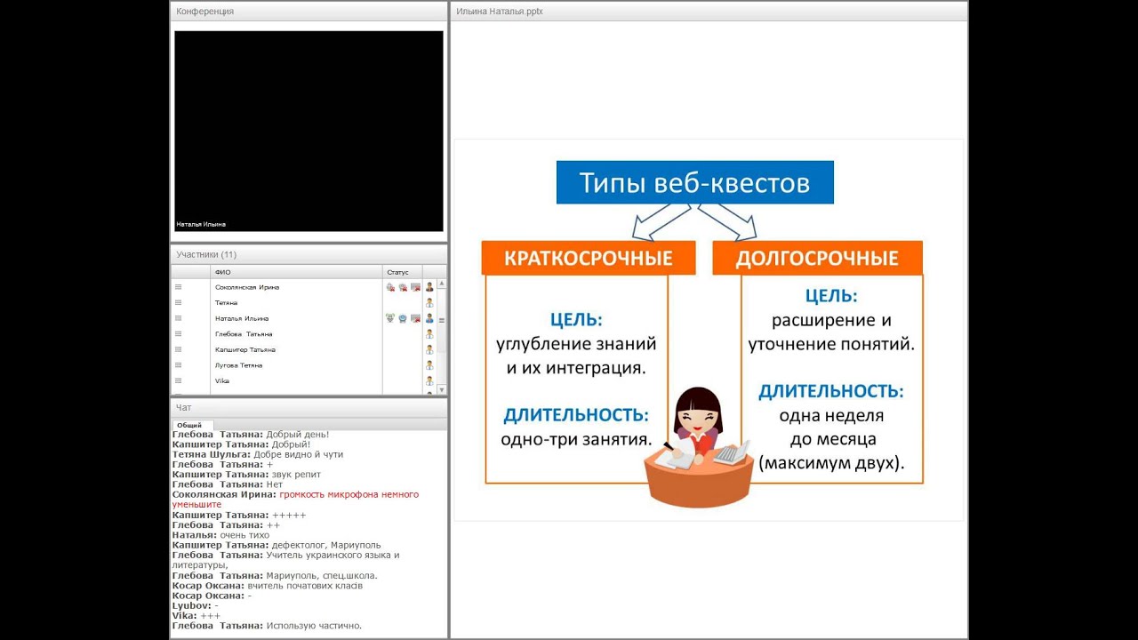Click microphone status icon of Соколянская Ирина
This screenshot has height=640, width=1138.
click(390, 287)
